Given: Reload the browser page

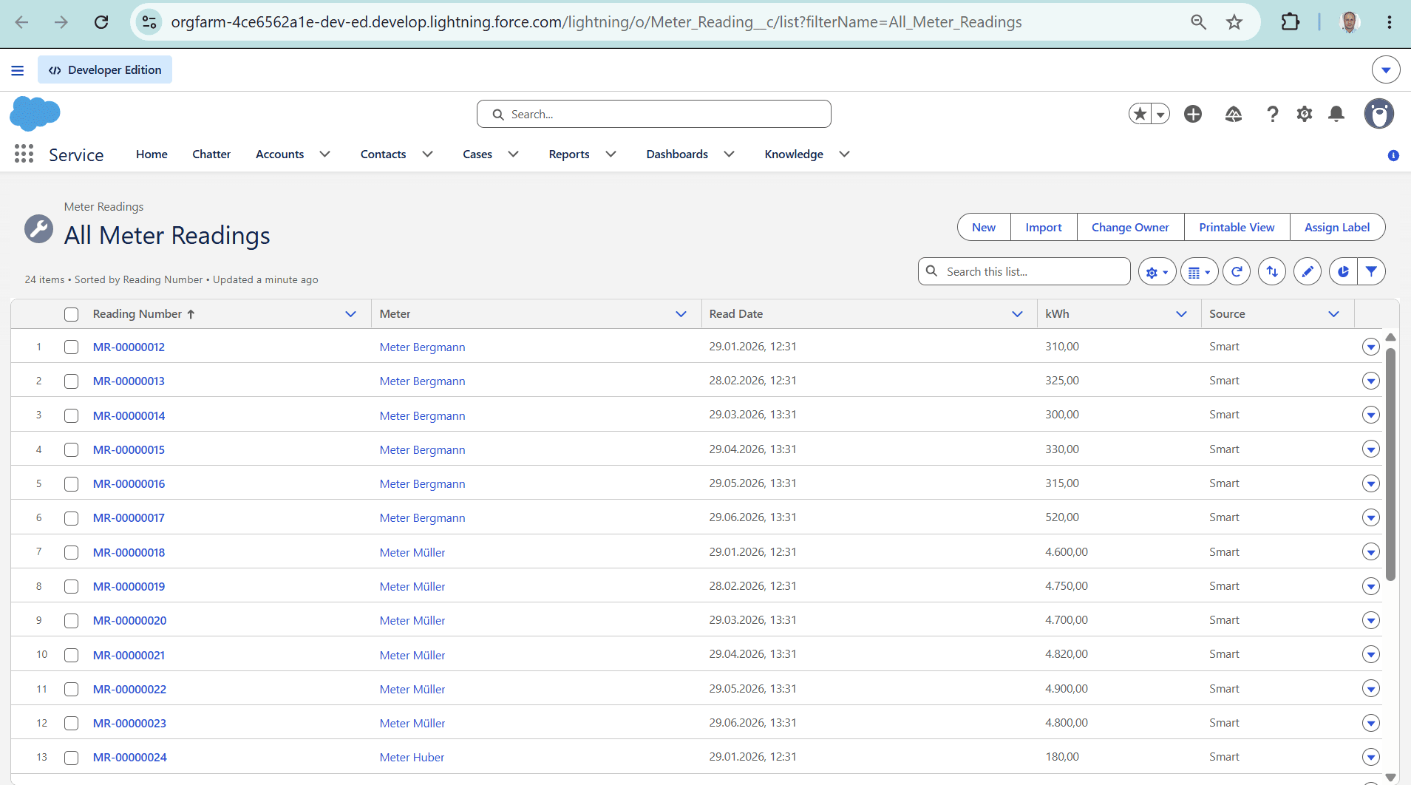Looking at the screenshot, I should [x=101, y=22].
